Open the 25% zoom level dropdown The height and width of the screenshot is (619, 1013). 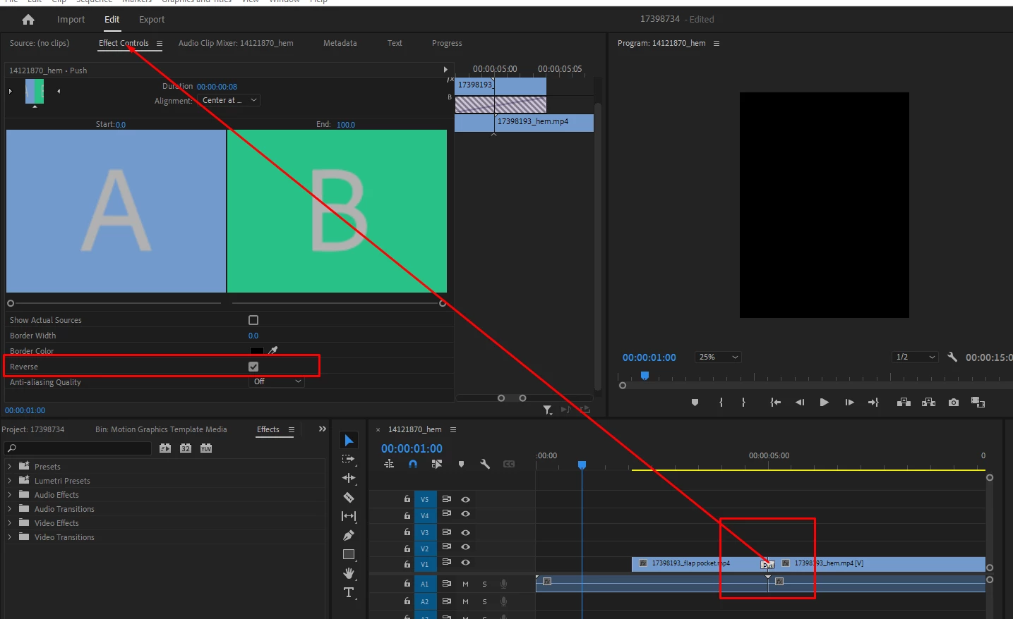tap(718, 357)
